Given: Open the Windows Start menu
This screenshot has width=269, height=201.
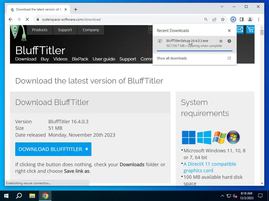Looking at the screenshot, I should point(6,196).
